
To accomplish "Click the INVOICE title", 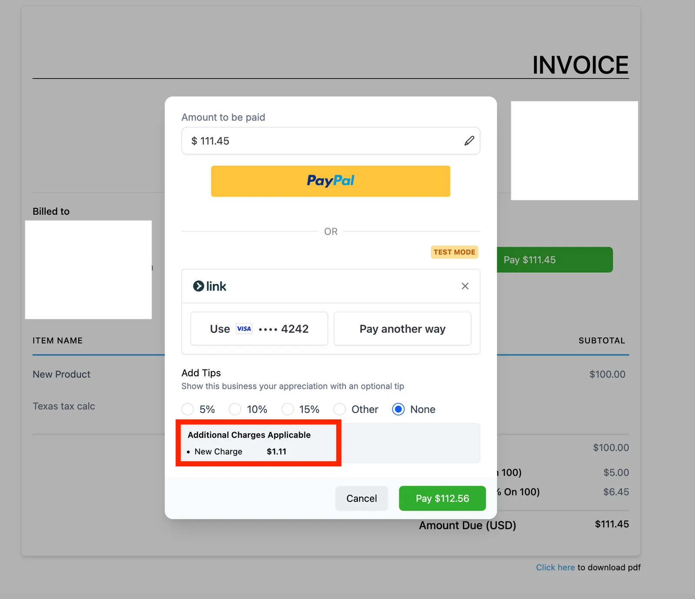I will pos(580,65).
